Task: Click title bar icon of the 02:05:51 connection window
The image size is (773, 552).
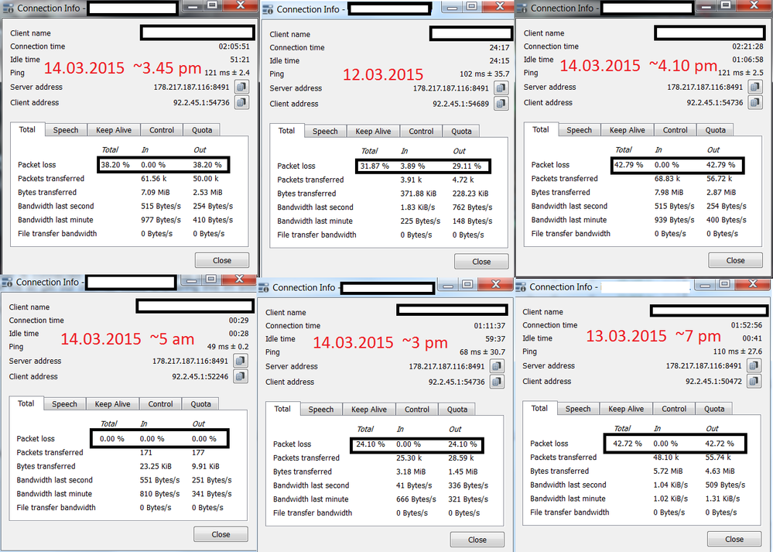Action: [x=9, y=9]
